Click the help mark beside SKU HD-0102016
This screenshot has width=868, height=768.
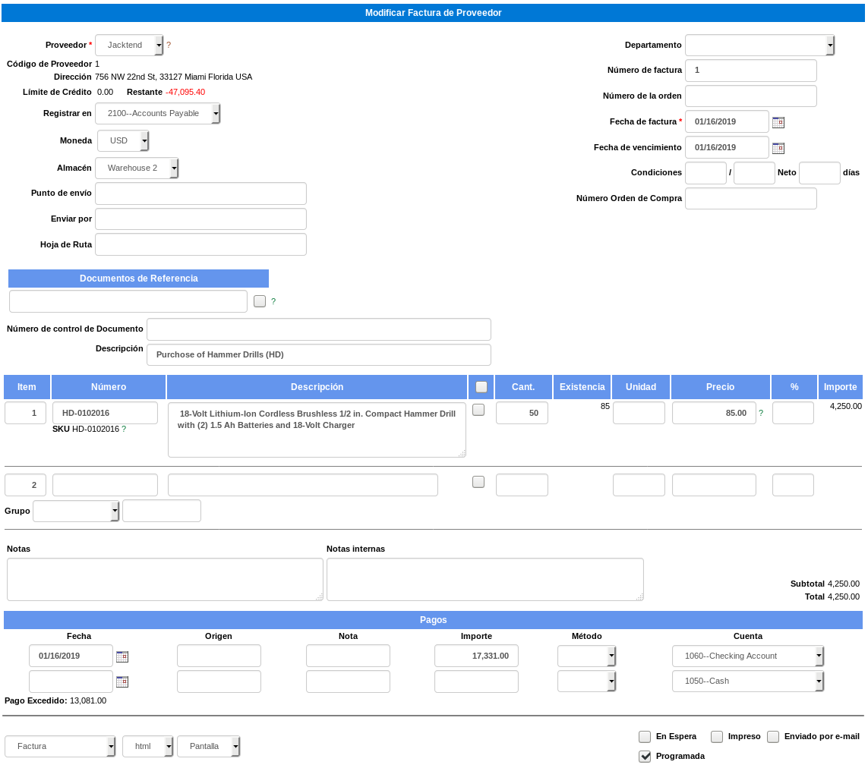pyautogui.click(x=124, y=429)
